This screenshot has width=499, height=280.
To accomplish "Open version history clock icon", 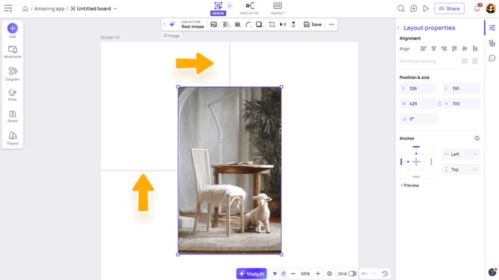I will pyautogui.click(x=385, y=274).
